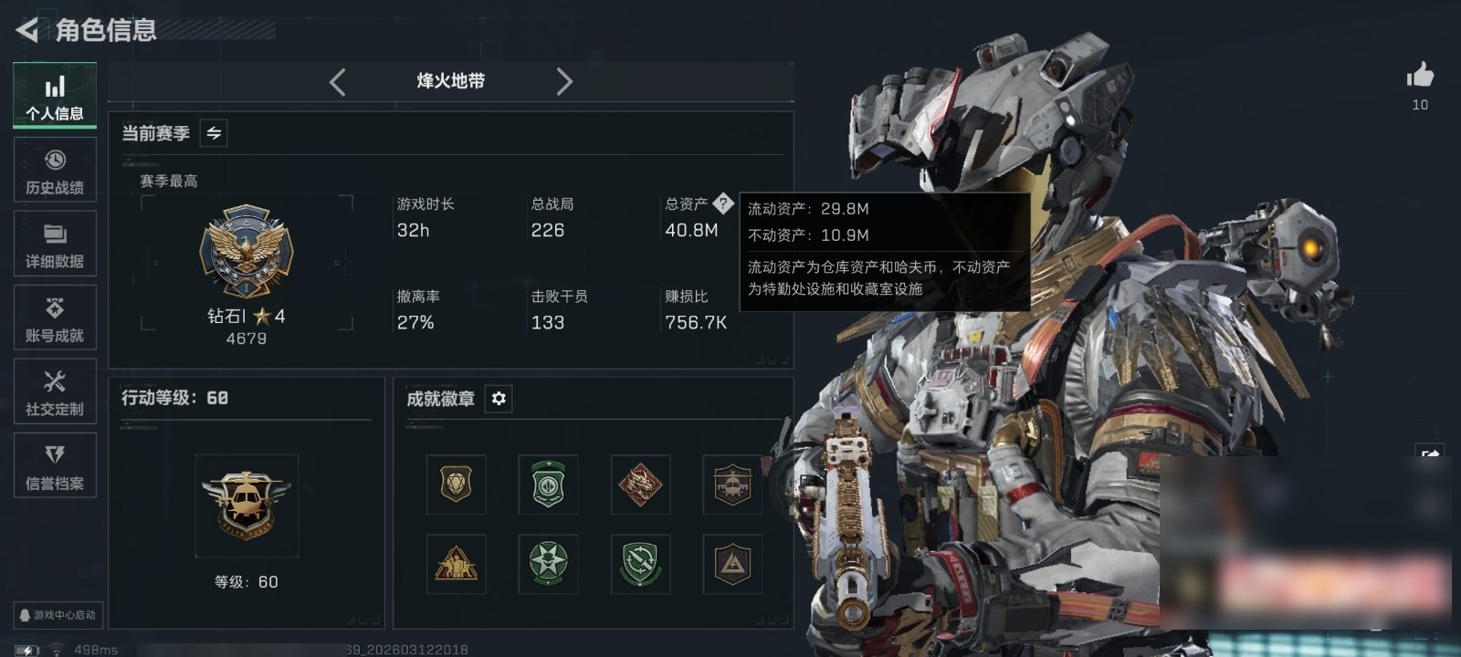Viewport: 1461px width, 657px height.
Task: Select the helicopter 行动等级 level badge
Action: [x=247, y=506]
